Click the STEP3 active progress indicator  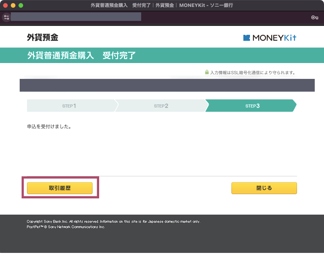[251, 106]
